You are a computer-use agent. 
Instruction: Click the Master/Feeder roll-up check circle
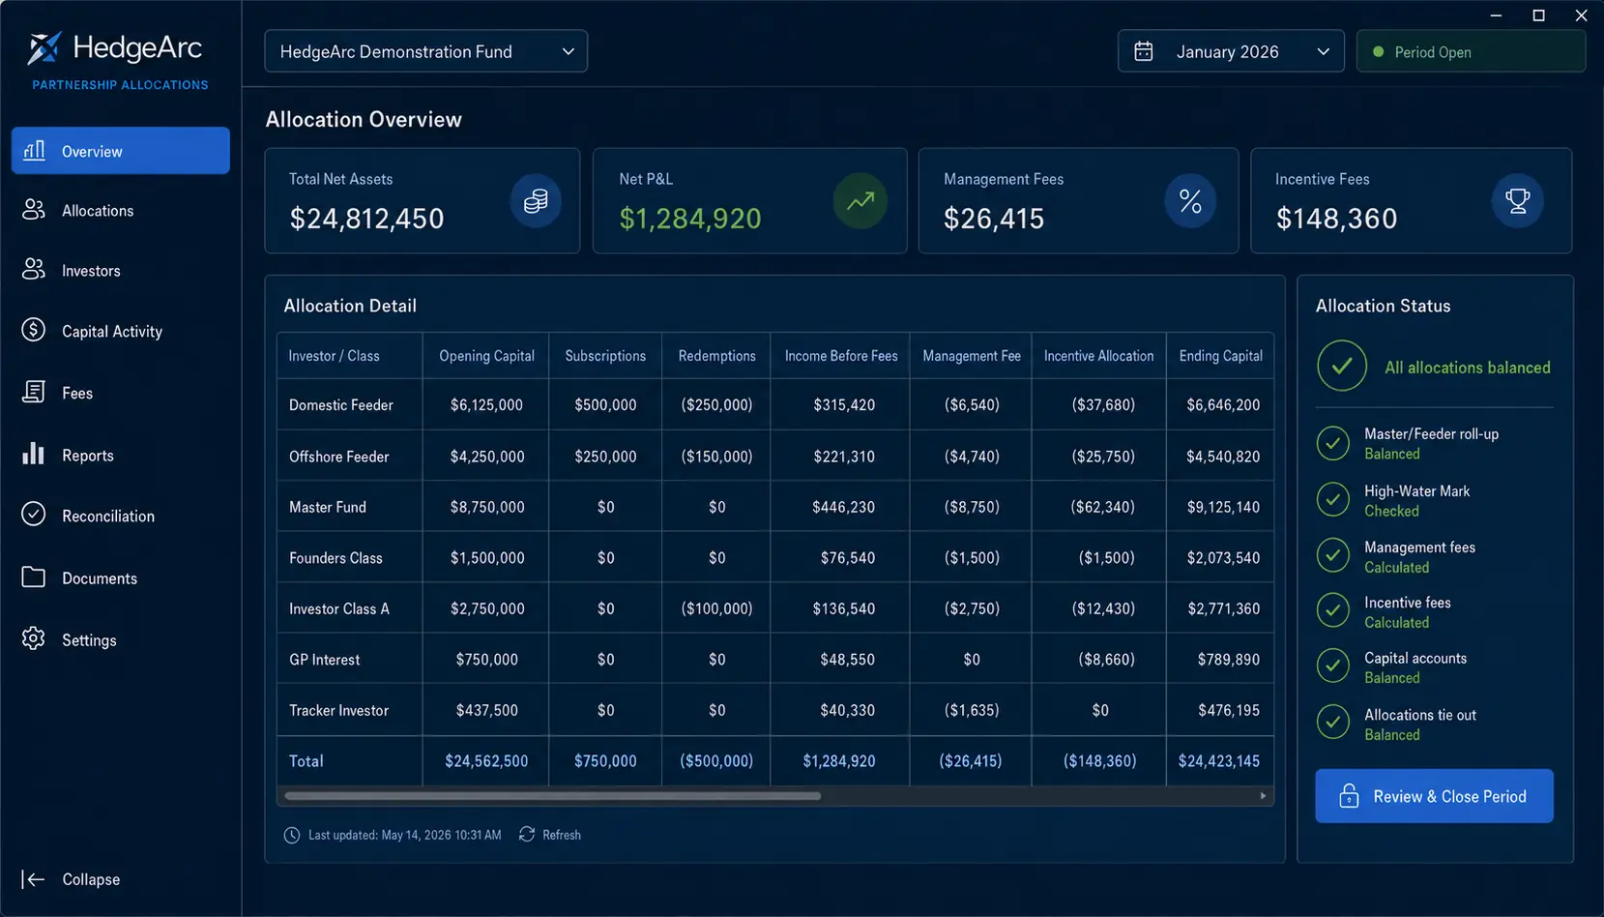click(1333, 443)
